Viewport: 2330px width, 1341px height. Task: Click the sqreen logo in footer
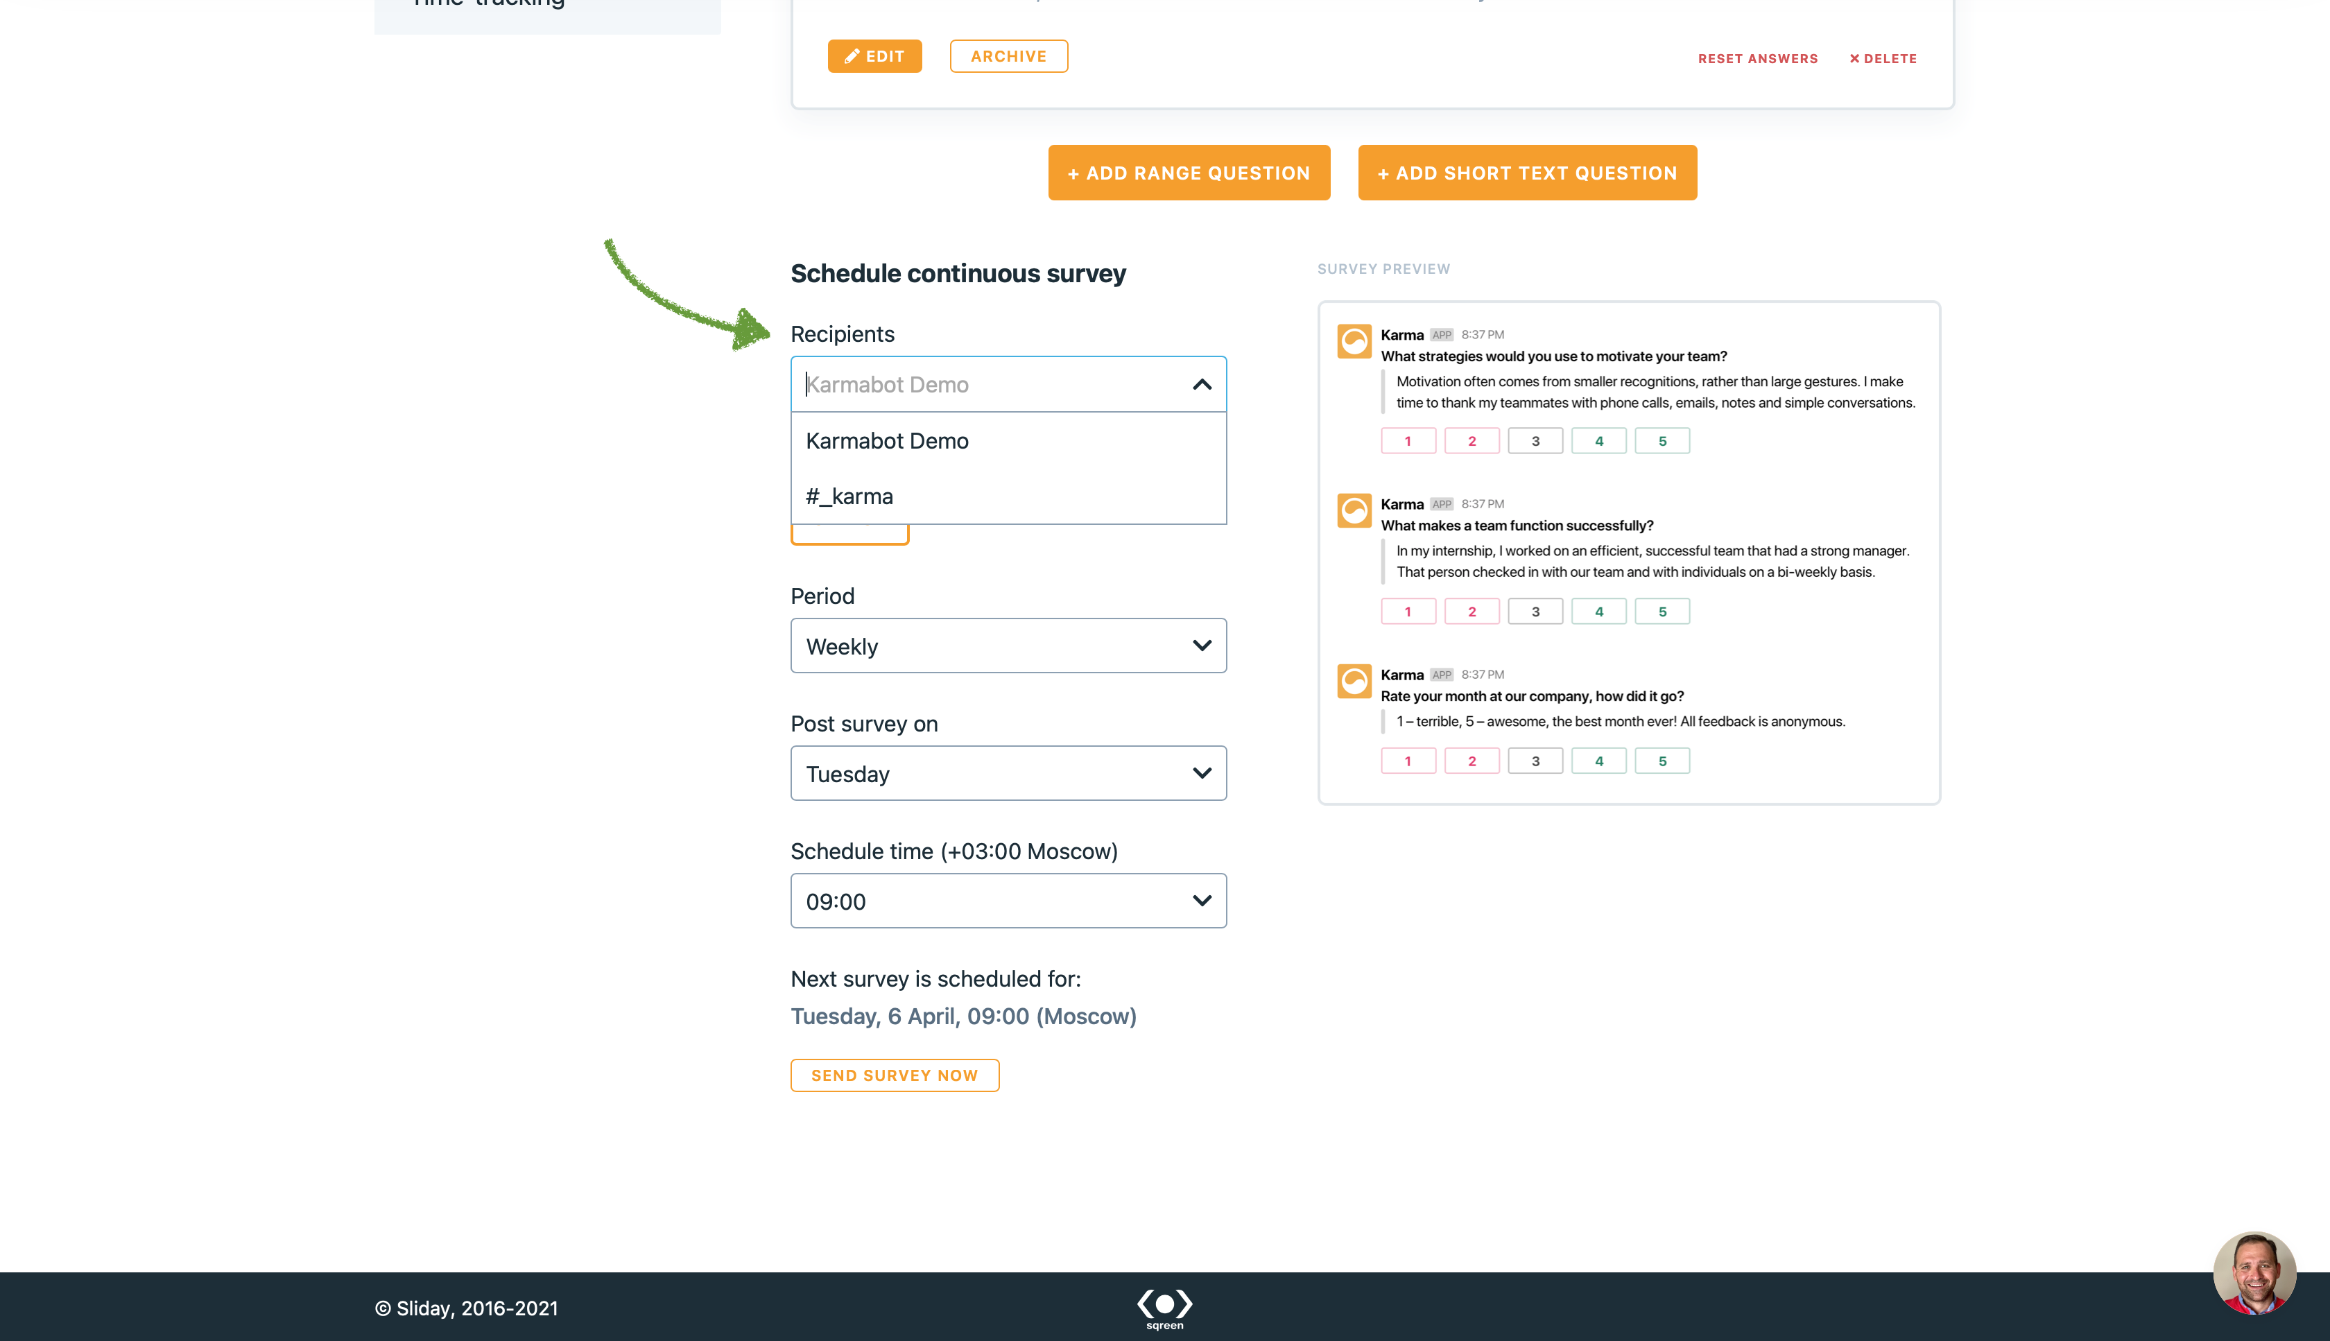pyautogui.click(x=1164, y=1308)
